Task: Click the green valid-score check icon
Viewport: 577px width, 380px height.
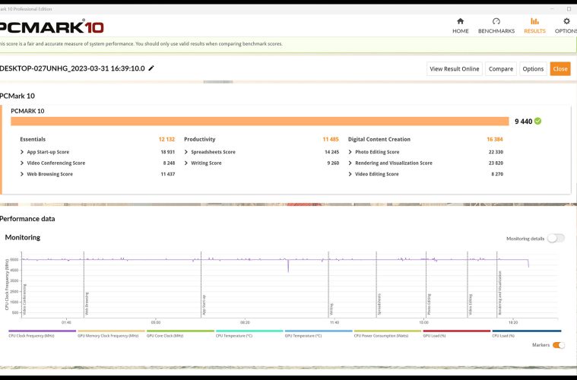Action: pyautogui.click(x=537, y=121)
